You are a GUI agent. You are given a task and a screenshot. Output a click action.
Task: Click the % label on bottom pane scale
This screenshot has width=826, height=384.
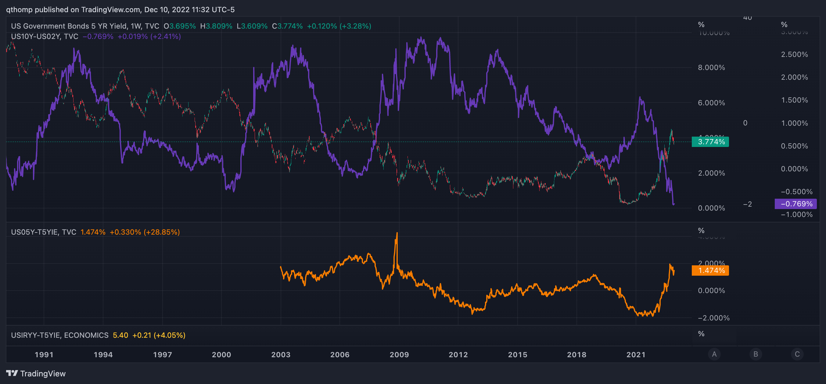[x=701, y=334]
